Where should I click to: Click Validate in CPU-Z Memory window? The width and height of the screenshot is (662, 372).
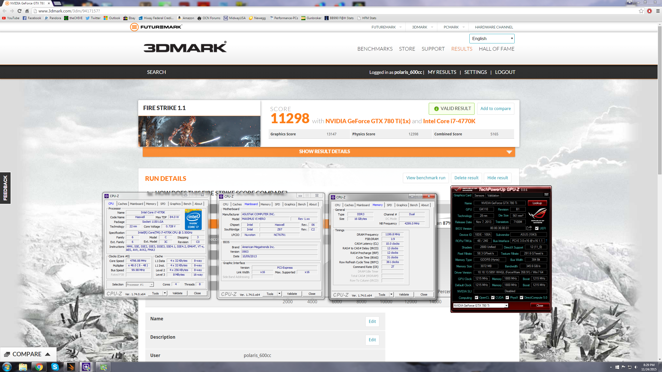(x=404, y=295)
